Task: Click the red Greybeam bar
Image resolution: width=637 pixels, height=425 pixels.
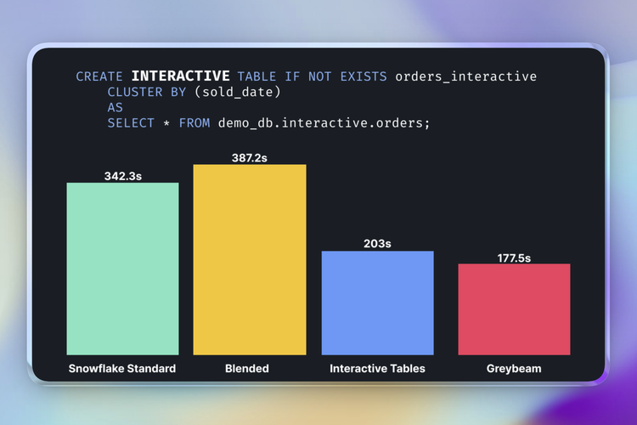Action: pyautogui.click(x=515, y=309)
